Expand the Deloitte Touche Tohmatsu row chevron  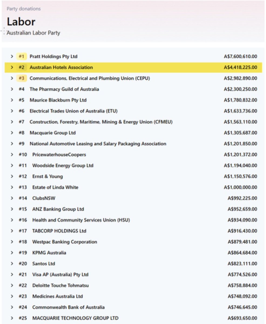[x=12, y=285]
